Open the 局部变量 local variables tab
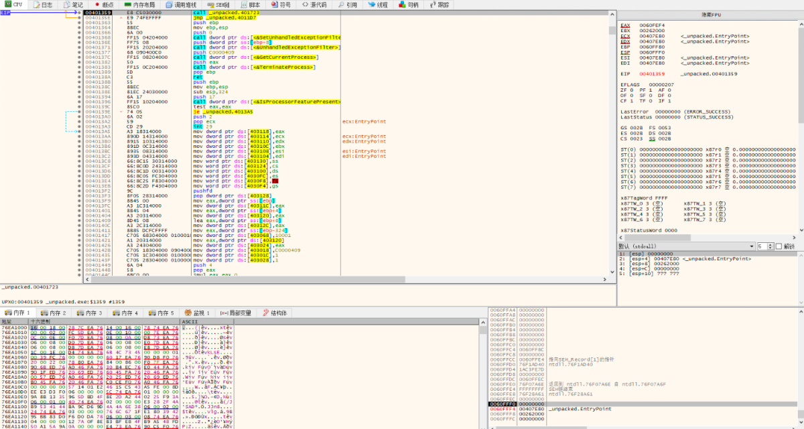The width and height of the screenshot is (804, 429). pos(236,313)
